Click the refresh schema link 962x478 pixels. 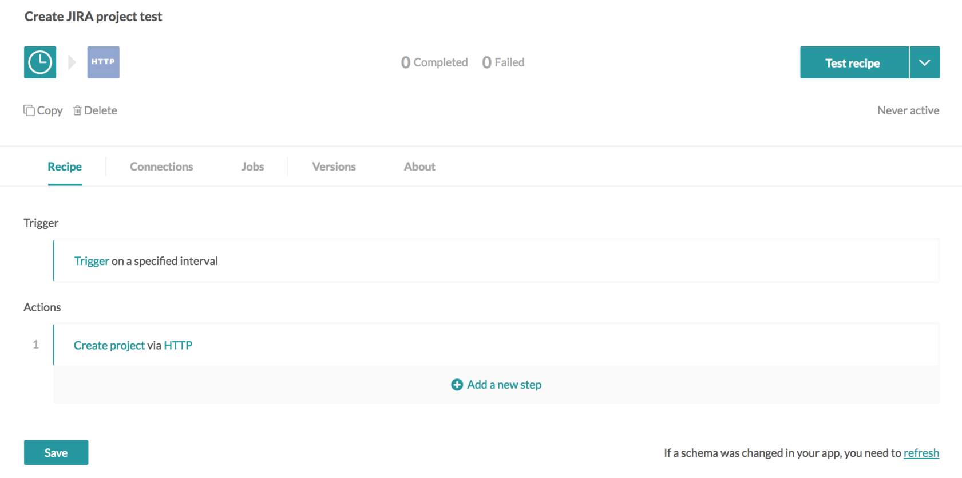[x=921, y=453]
